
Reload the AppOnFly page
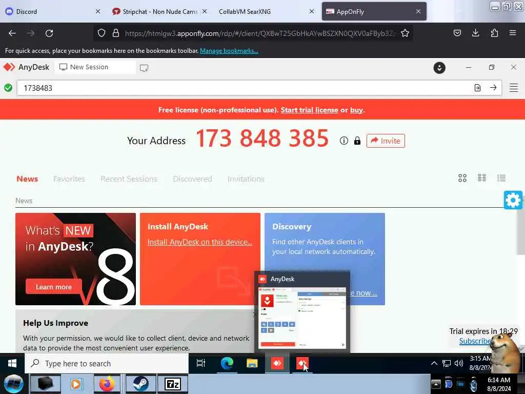click(x=49, y=33)
